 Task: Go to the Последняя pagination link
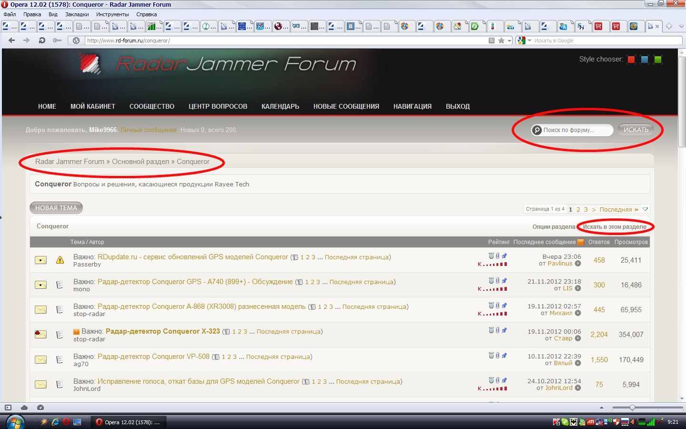pos(619,209)
